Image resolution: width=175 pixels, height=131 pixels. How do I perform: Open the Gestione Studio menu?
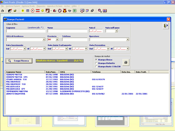28,6
